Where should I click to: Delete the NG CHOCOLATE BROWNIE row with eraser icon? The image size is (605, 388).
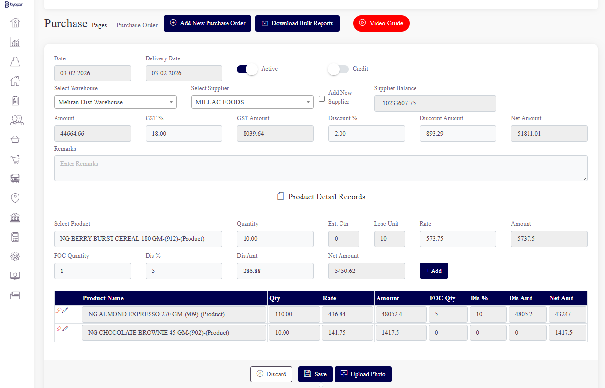[58, 329]
